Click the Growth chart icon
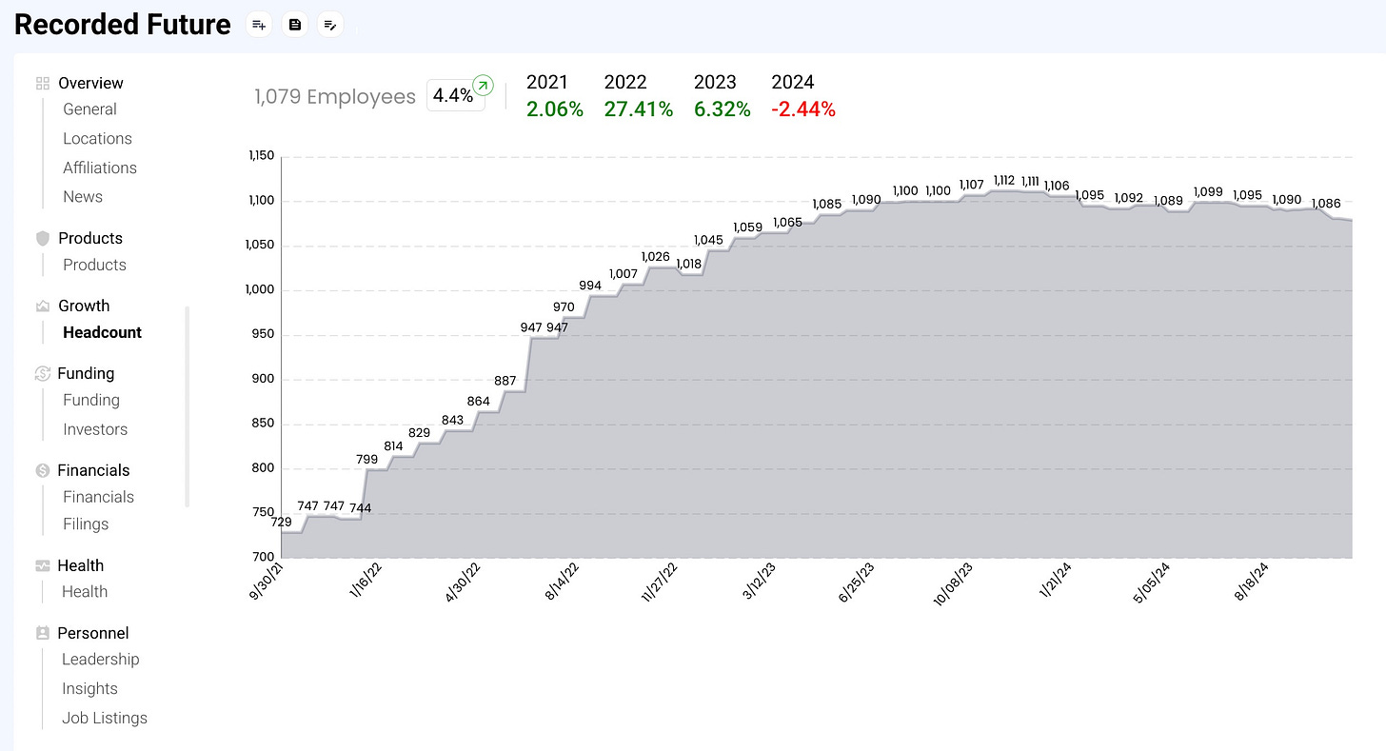The height and width of the screenshot is (751, 1386). [42, 306]
